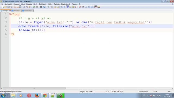Toggle INS insert mode in status bar
Image resolution: width=174 pixels, height=98 pixels.
169,92
